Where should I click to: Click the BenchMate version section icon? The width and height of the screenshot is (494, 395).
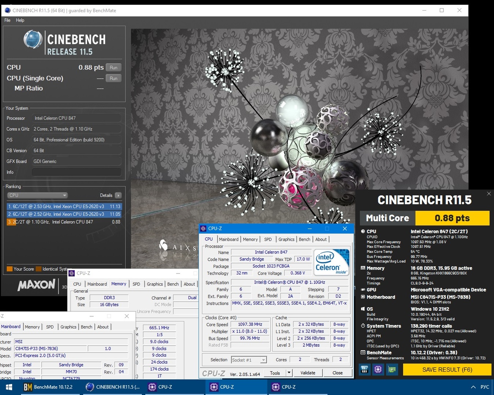tap(363, 353)
